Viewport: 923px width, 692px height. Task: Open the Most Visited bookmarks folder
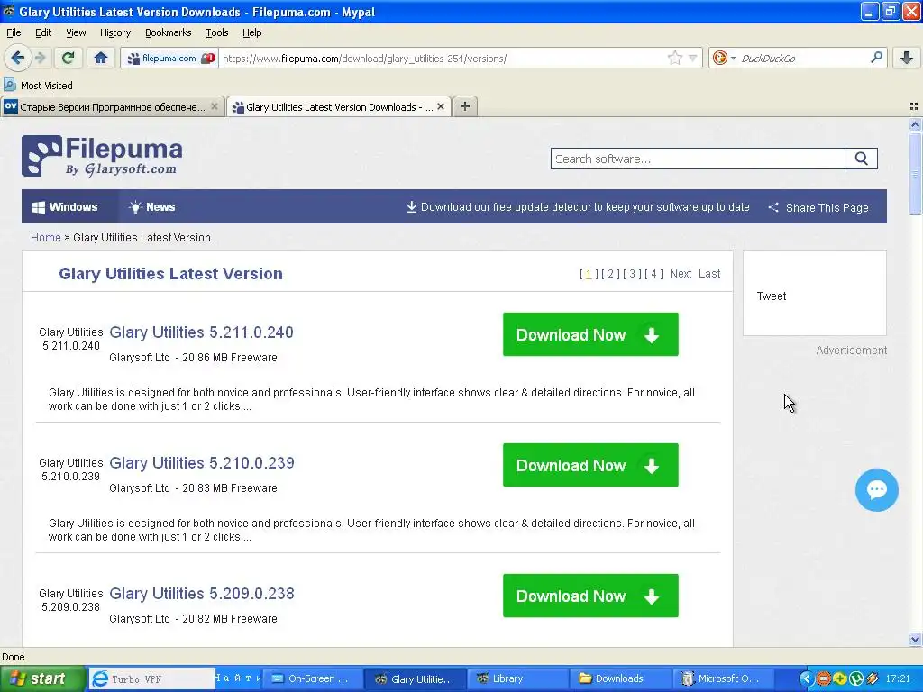click(38, 86)
